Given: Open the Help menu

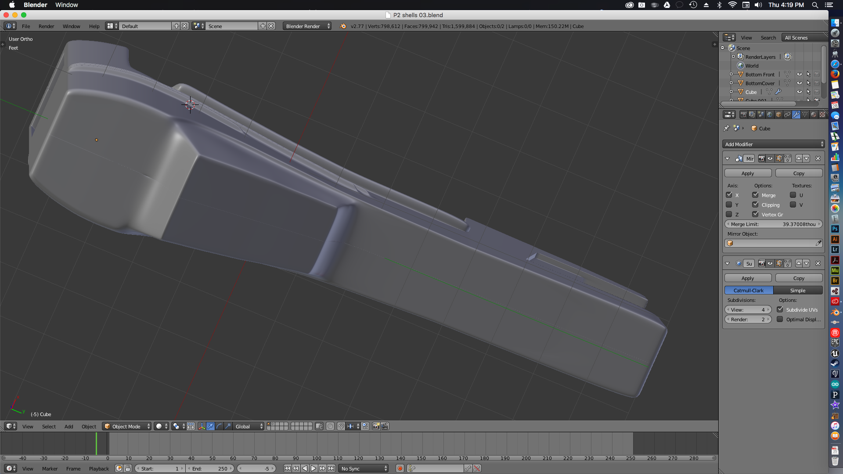Looking at the screenshot, I should [94, 26].
